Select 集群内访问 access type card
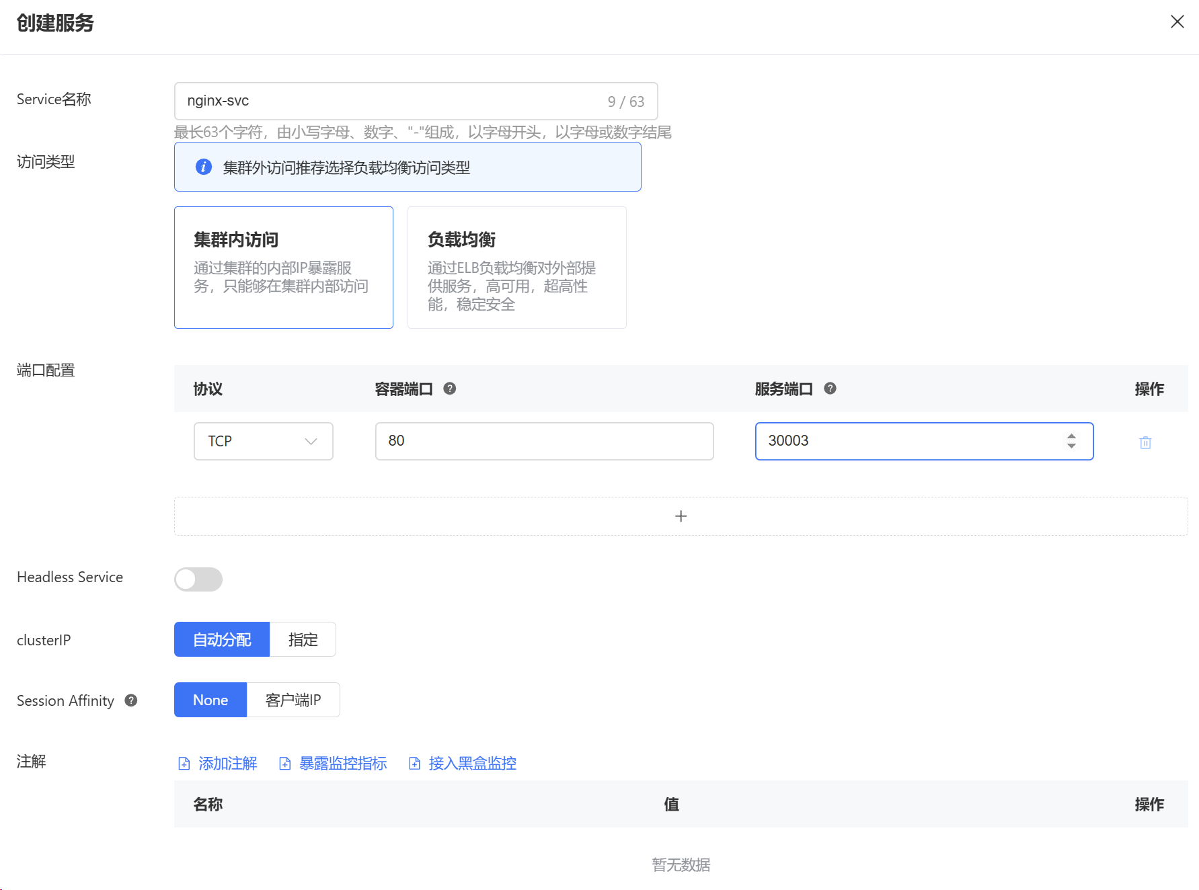This screenshot has height=890, width=1199. pos(283,267)
